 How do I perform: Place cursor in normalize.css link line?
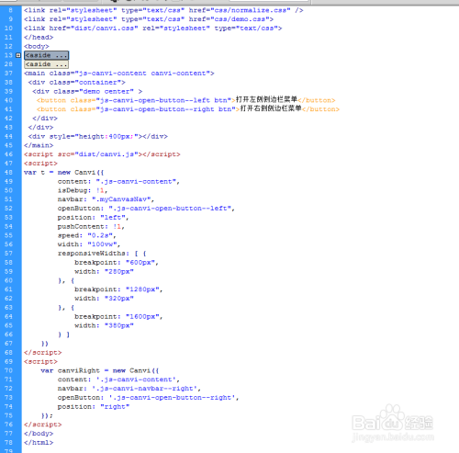pyautogui.click(x=163, y=10)
